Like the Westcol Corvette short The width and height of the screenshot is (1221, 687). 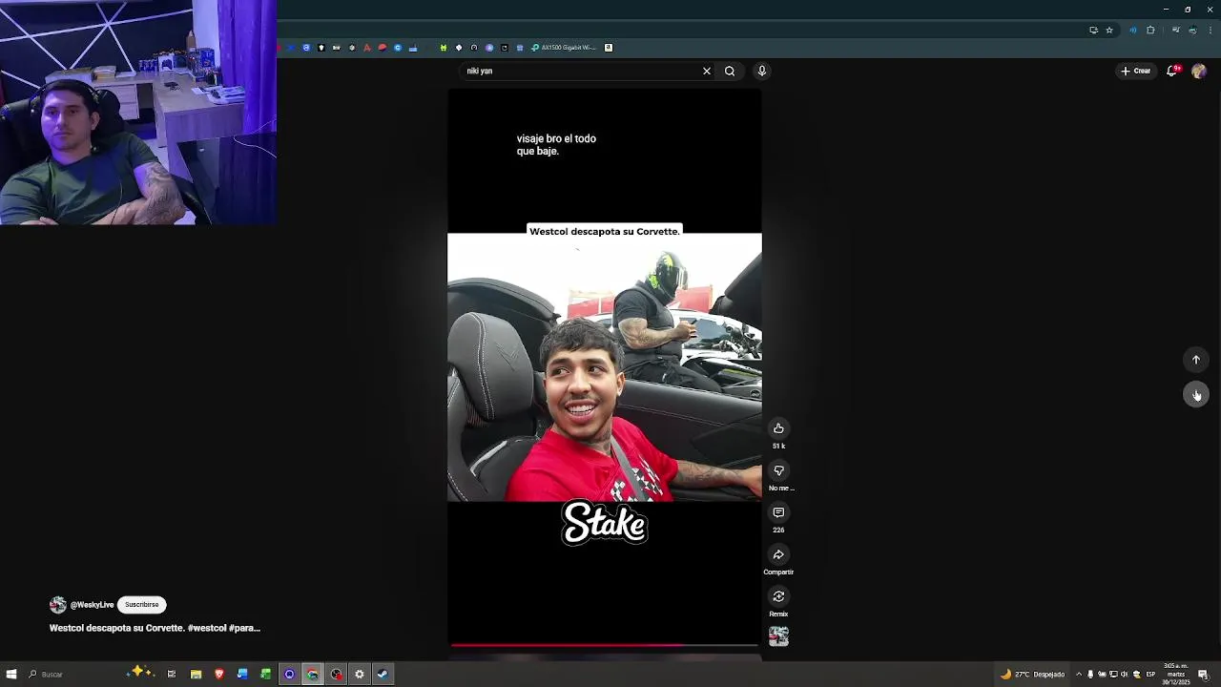pyautogui.click(x=778, y=428)
